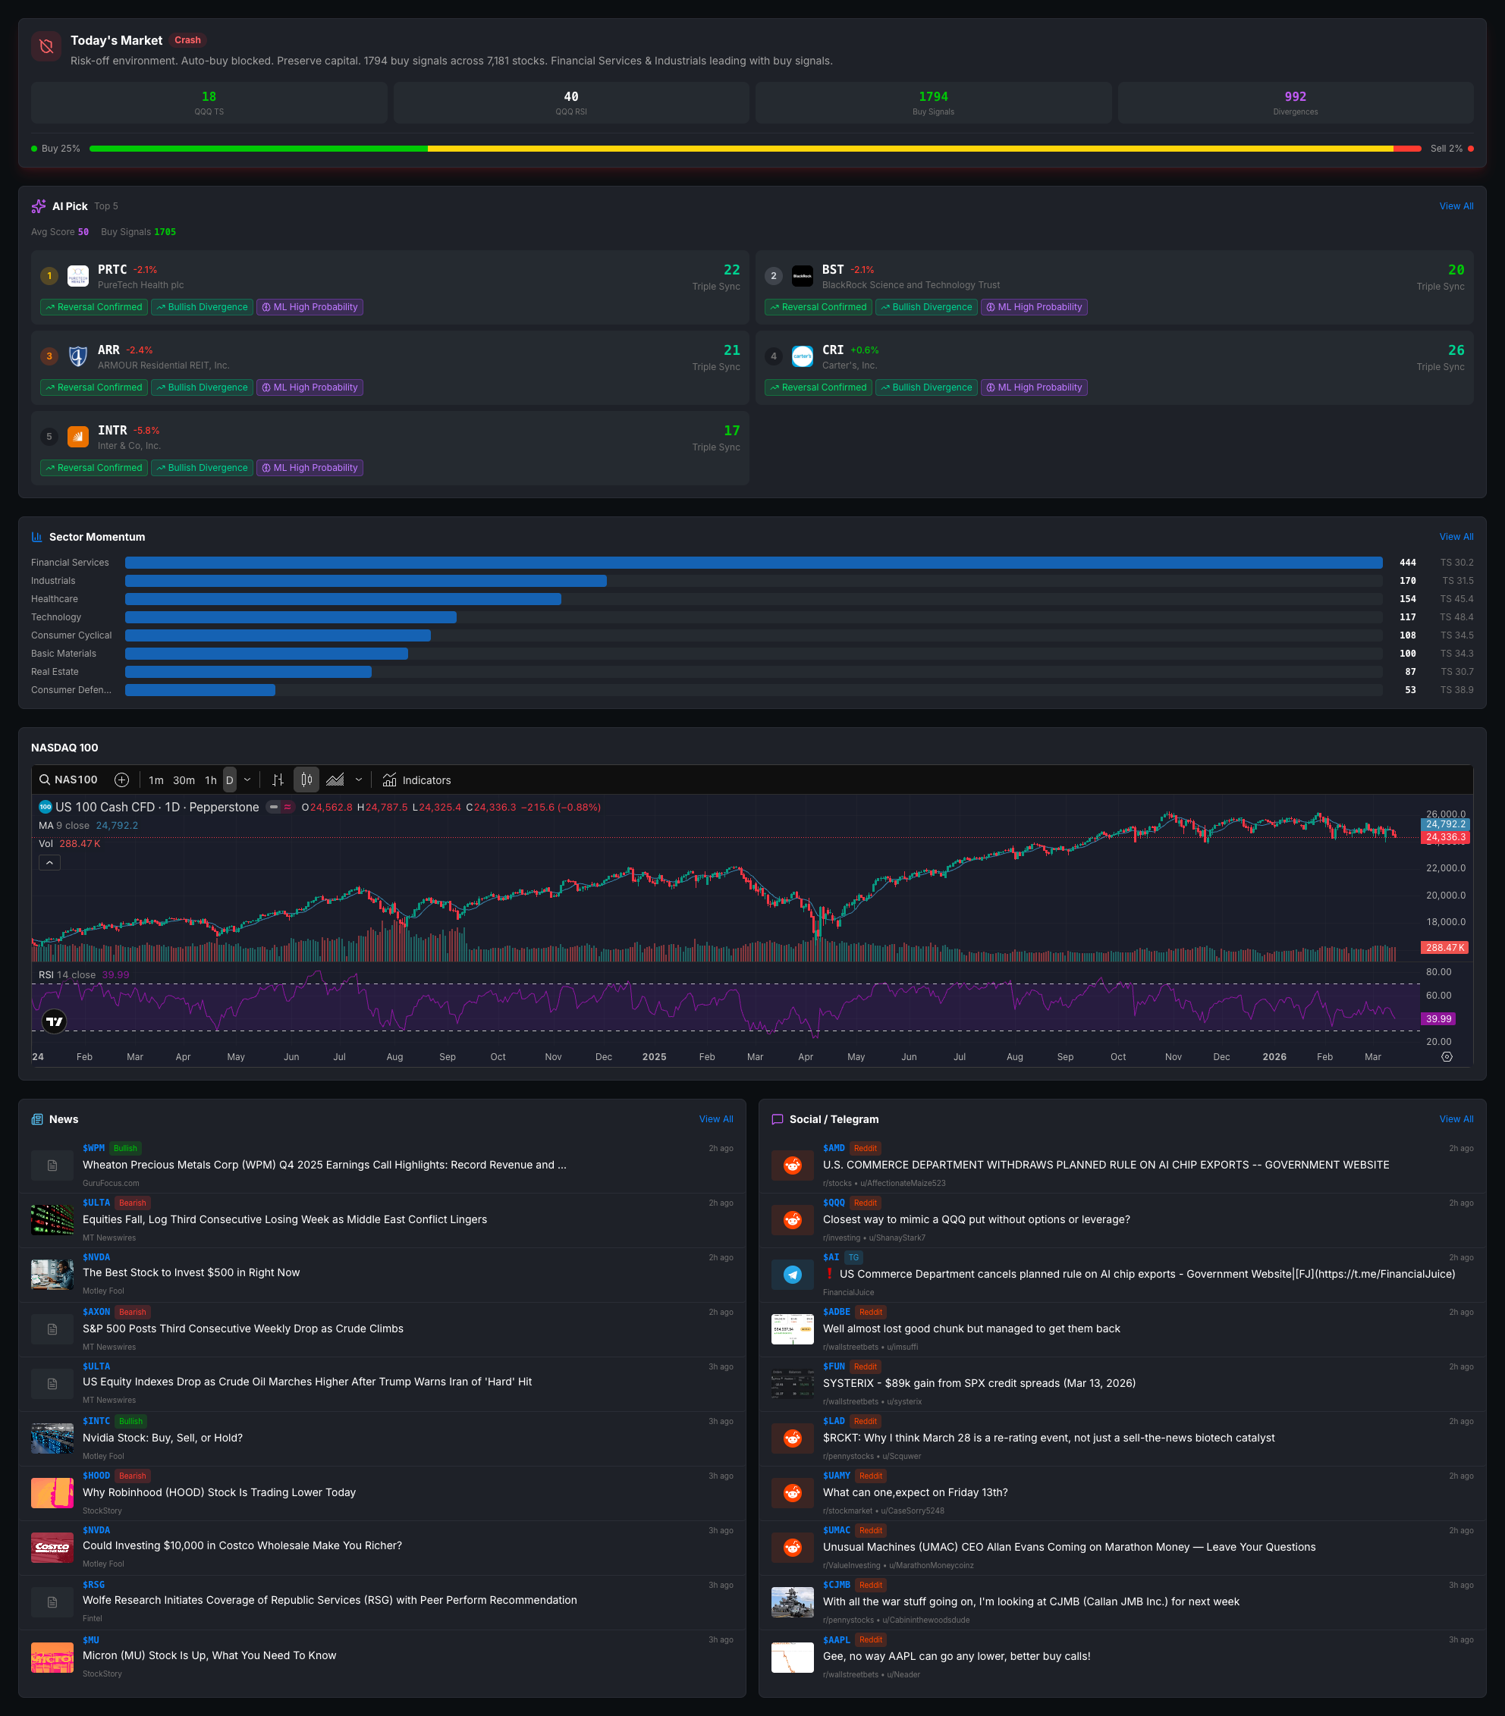Screen dimensions: 1505x1716
Task: Toggle the candlestick chart type
Action: click(306, 779)
